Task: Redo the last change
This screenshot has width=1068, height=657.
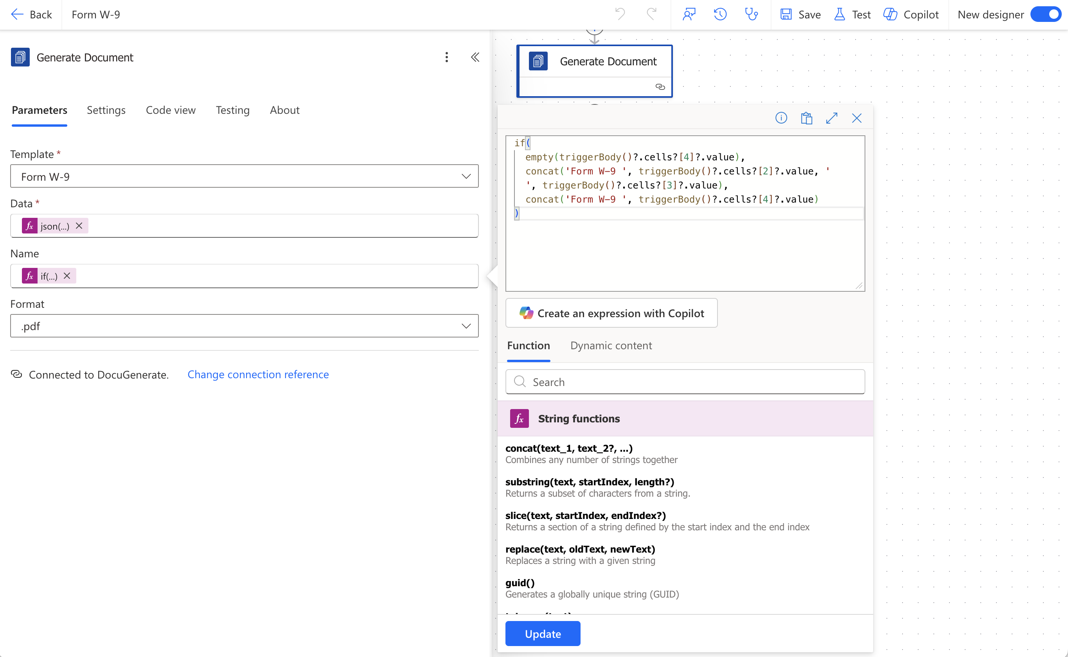Action: tap(652, 14)
